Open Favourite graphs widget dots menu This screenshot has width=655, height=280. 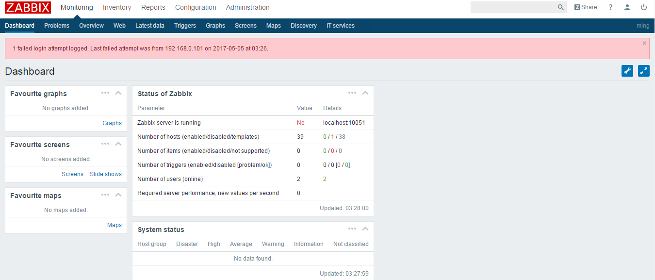coord(105,93)
